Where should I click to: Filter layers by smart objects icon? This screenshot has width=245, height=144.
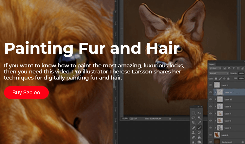pyautogui.click(x=242, y=68)
